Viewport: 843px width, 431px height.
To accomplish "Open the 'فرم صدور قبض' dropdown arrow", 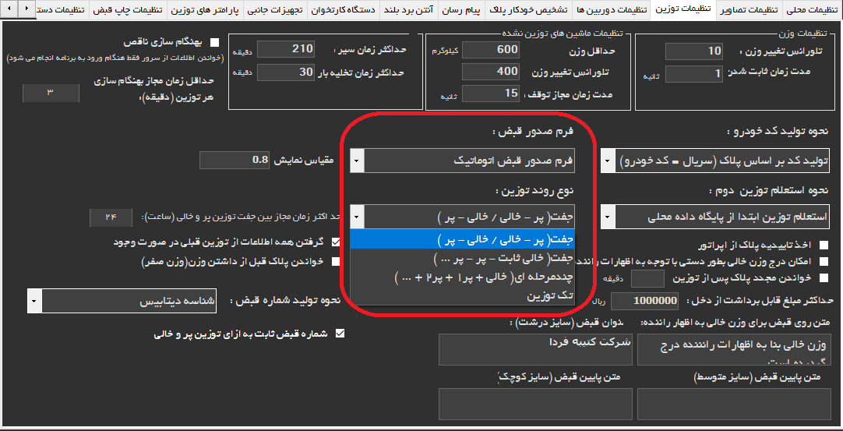I will (x=356, y=161).
